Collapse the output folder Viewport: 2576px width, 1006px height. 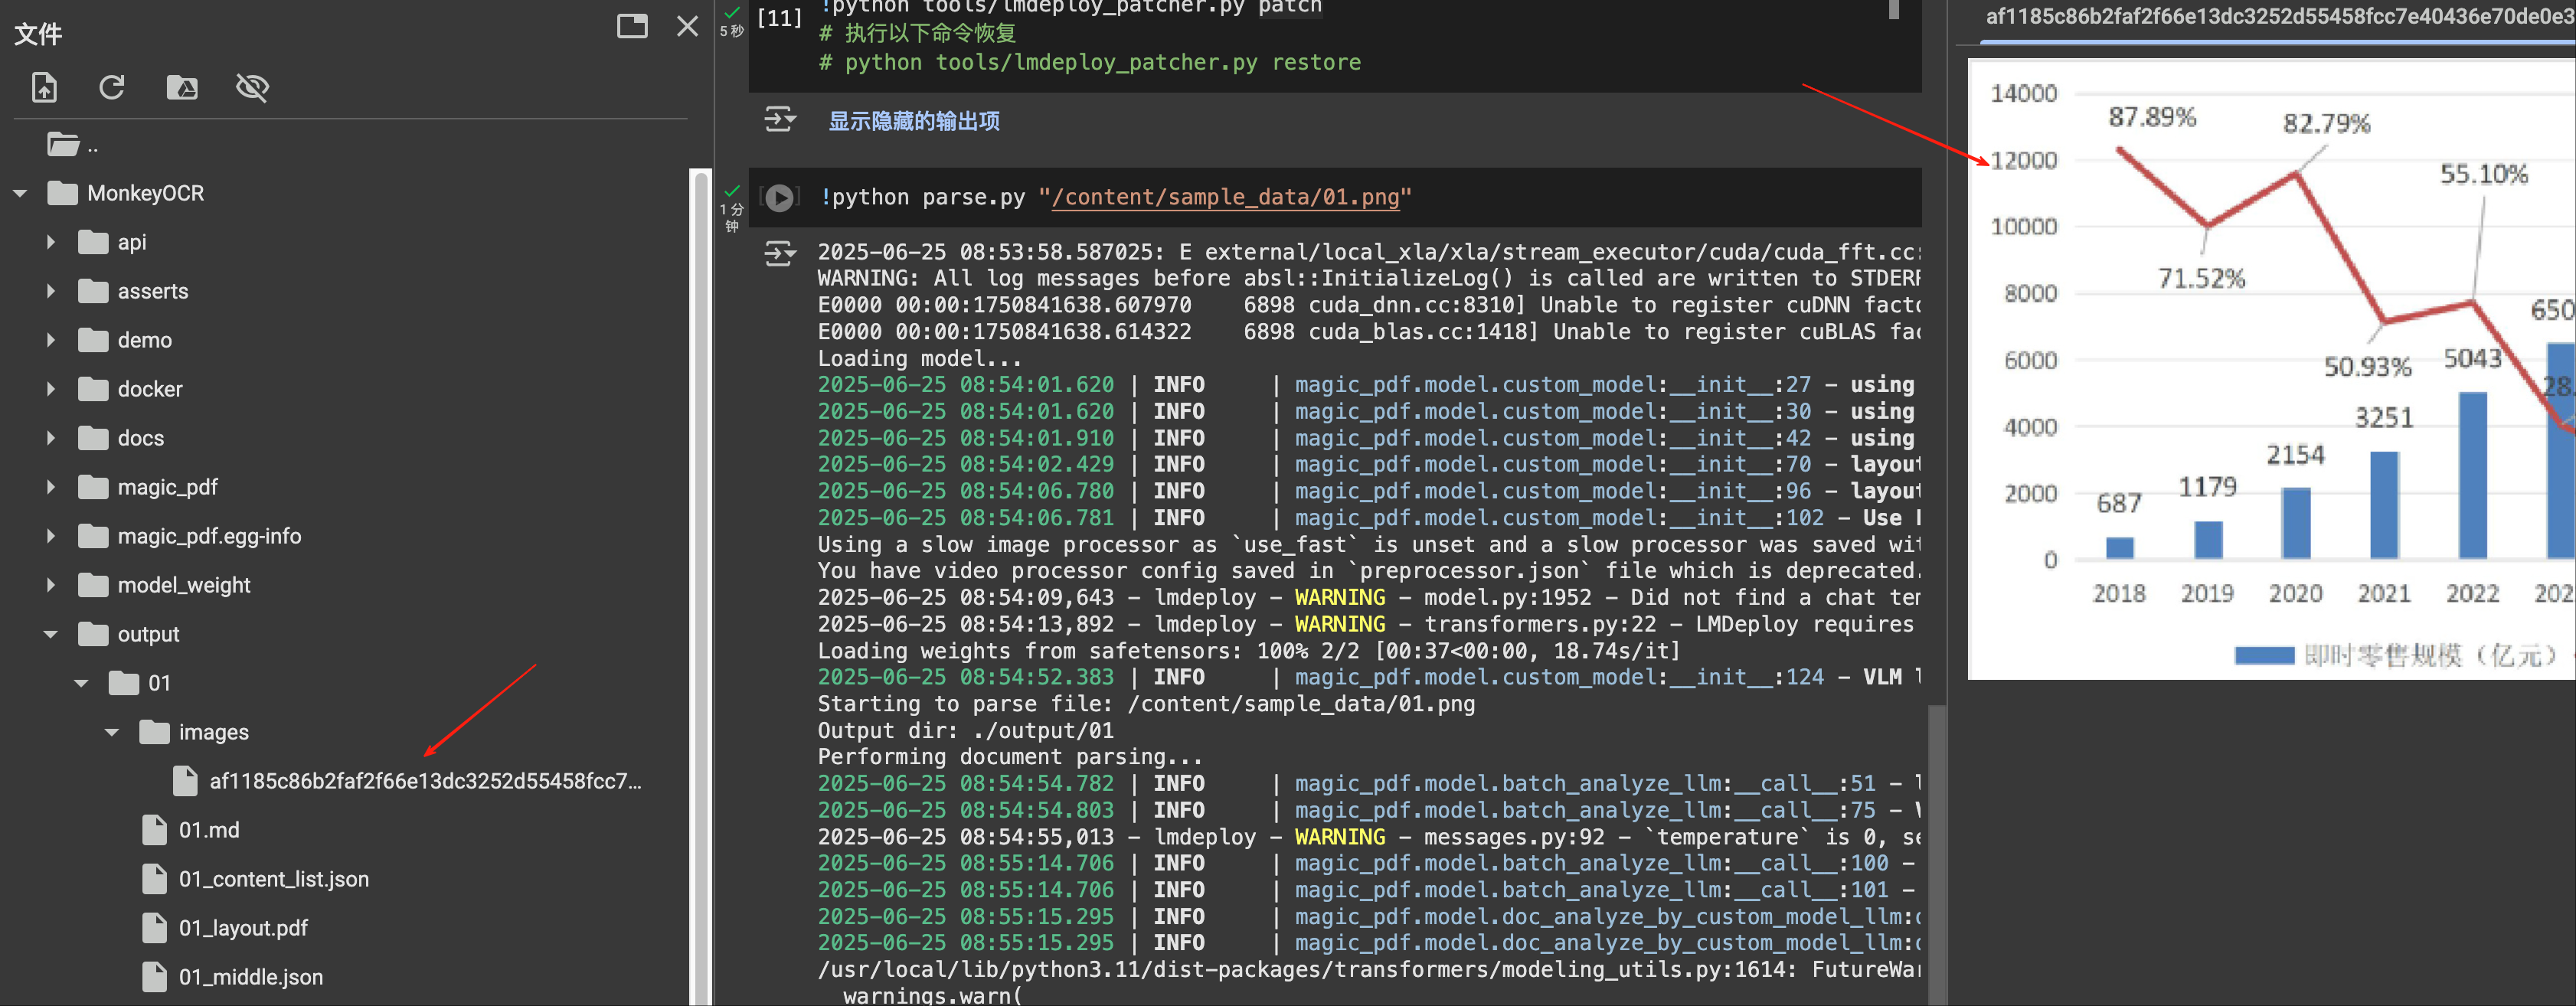pos(50,635)
